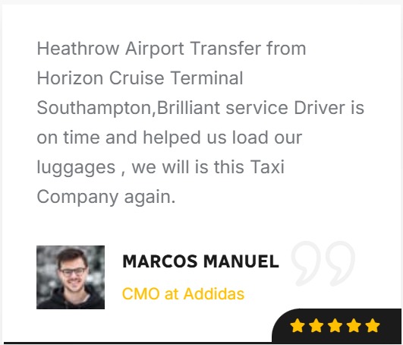This screenshot has height=345, width=403.
Task: Click the word 'Taxi' in the review
Action: click(267, 167)
